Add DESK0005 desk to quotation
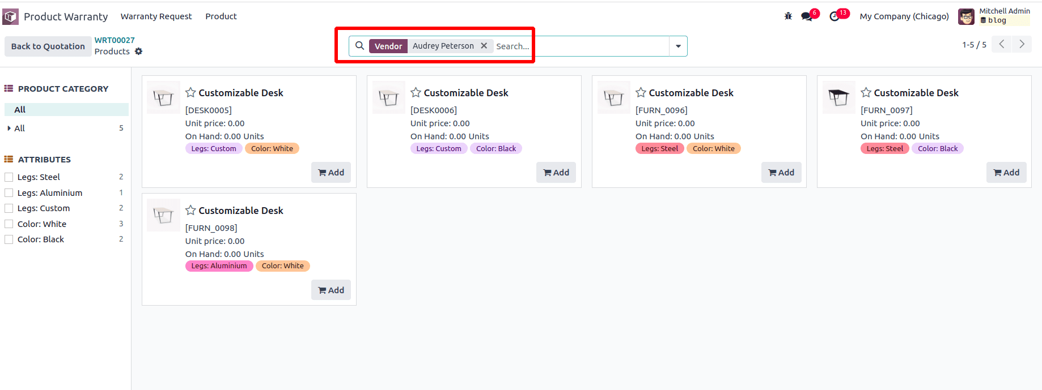 click(x=331, y=173)
